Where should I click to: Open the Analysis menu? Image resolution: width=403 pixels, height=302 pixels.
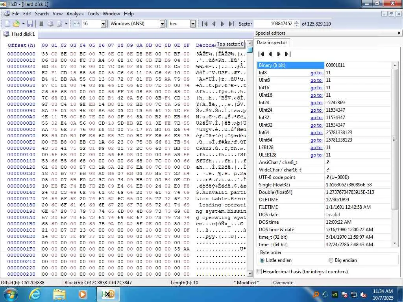[75, 14]
